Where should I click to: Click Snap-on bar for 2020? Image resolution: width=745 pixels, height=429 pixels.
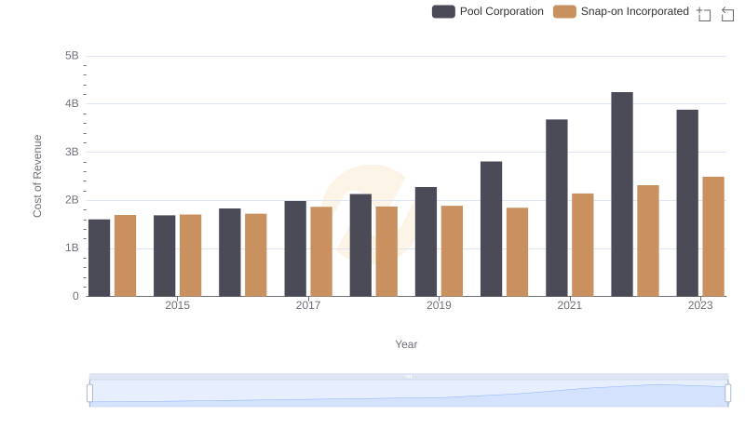coord(518,252)
